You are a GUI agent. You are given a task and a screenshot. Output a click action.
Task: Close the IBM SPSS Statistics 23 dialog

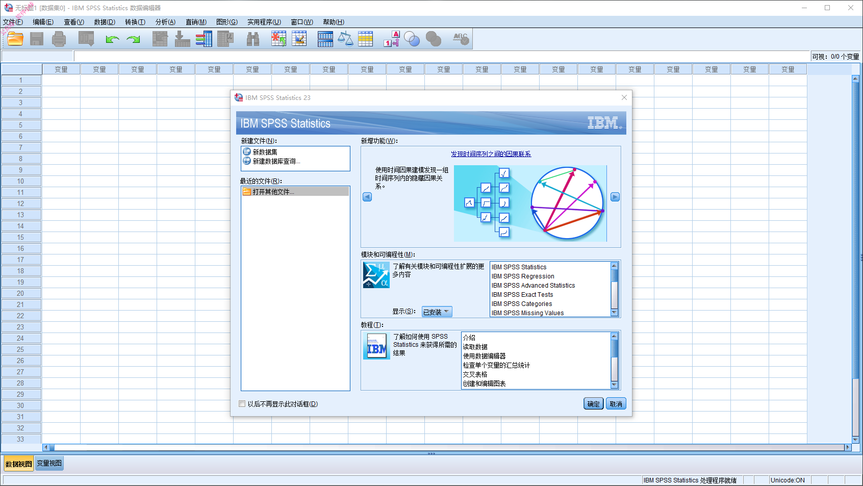(624, 97)
